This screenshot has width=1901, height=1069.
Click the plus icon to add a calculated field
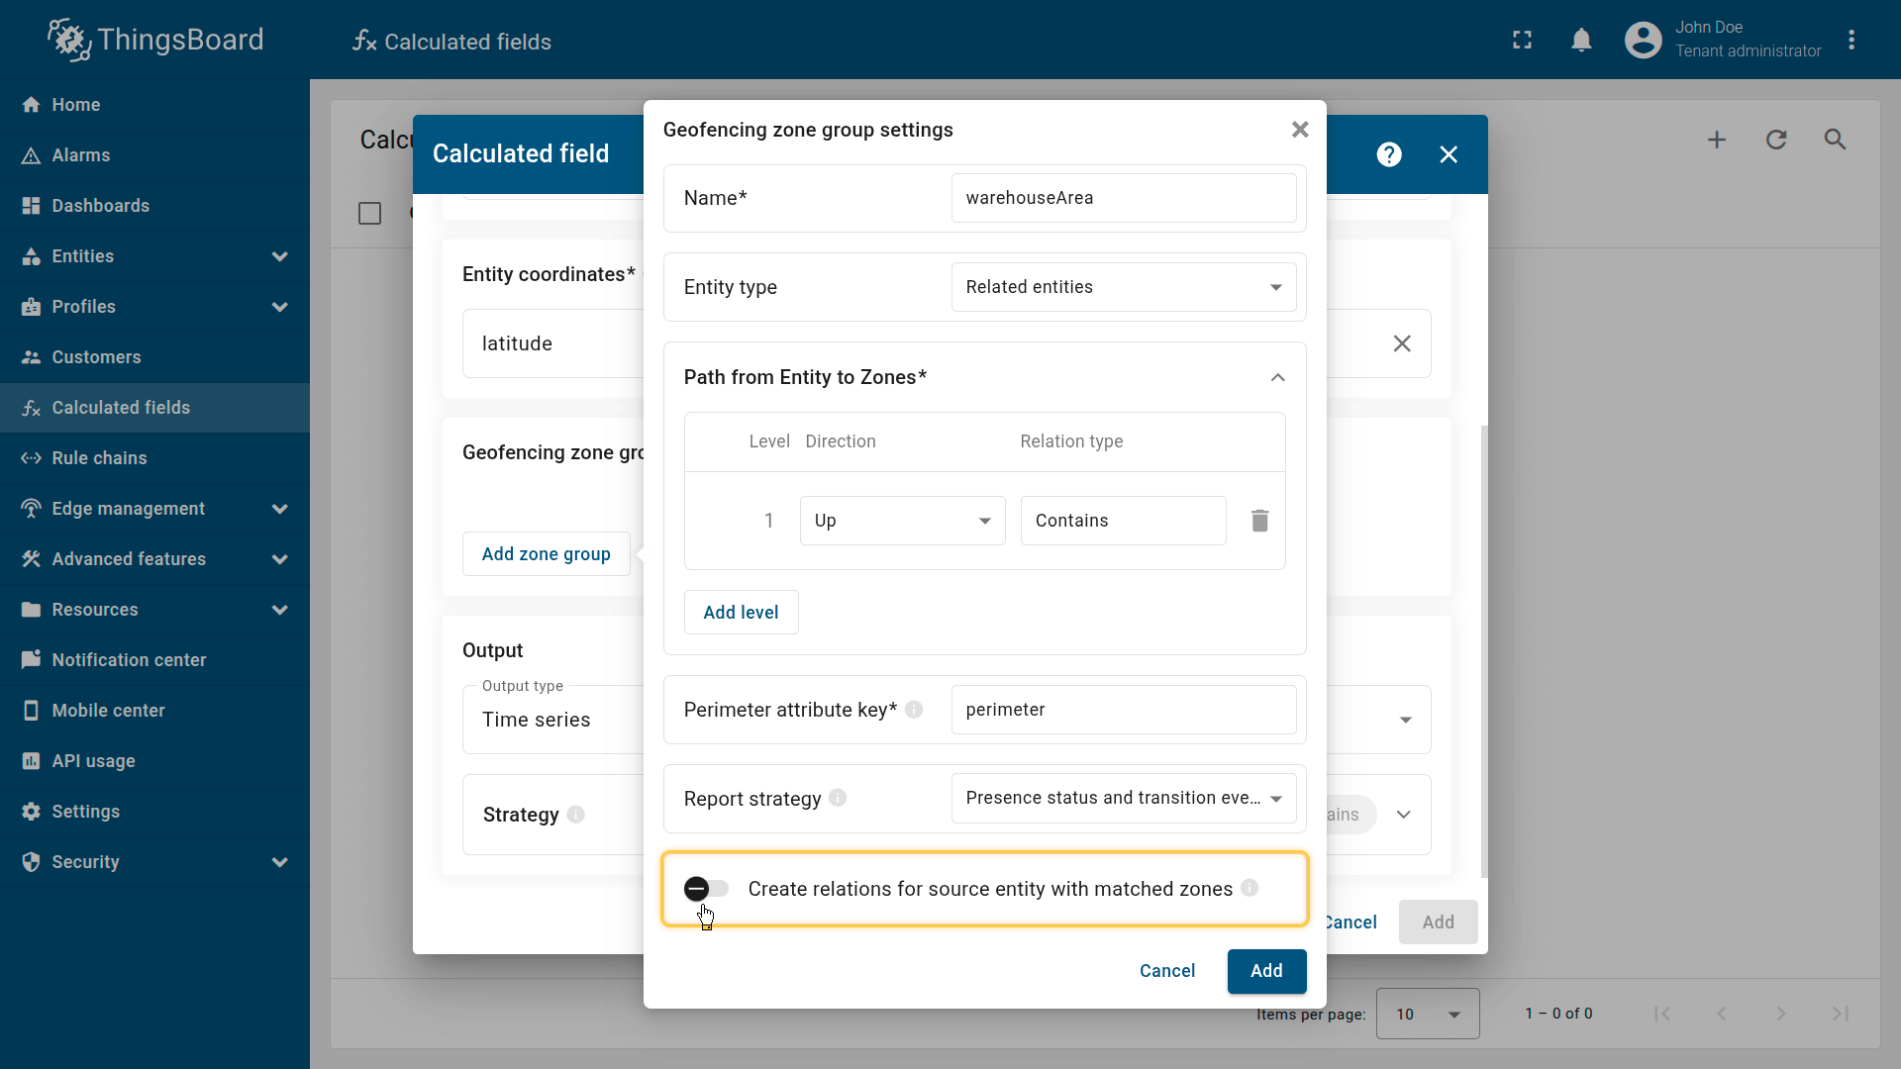click(1717, 140)
